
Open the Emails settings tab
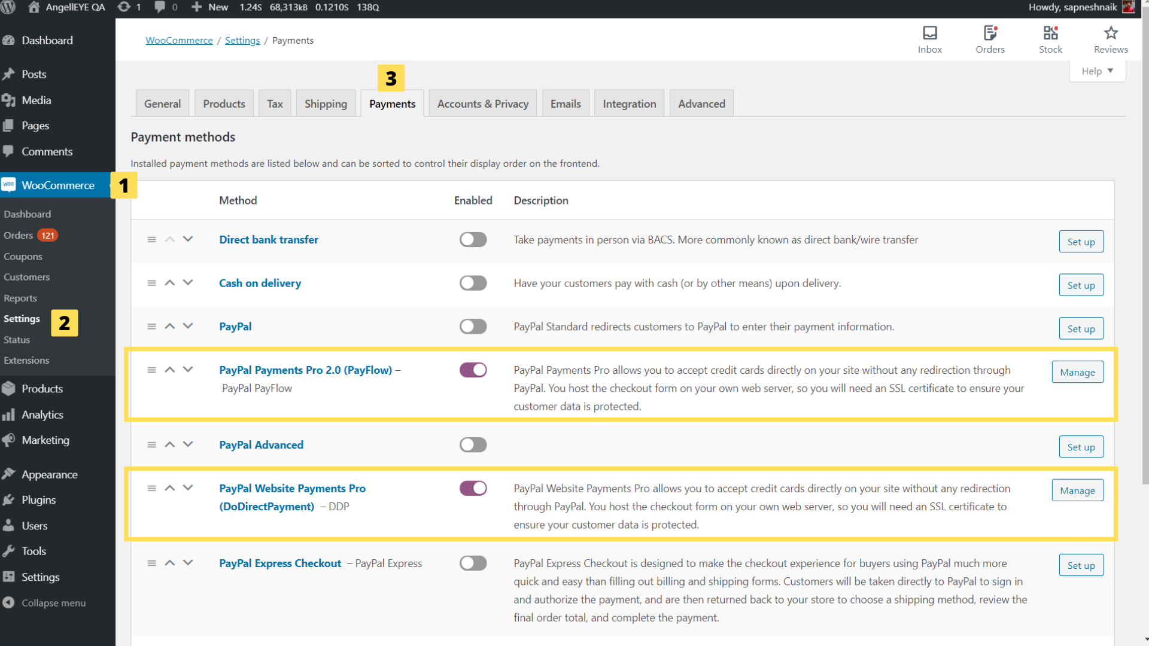coord(566,103)
